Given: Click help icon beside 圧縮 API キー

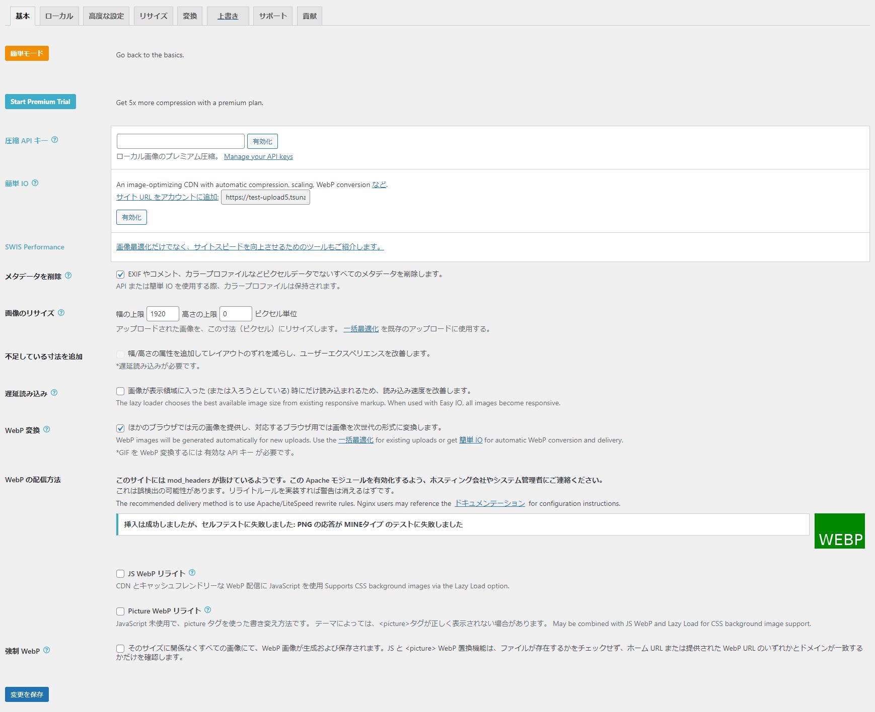Looking at the screenshot, I should [55, 140].
